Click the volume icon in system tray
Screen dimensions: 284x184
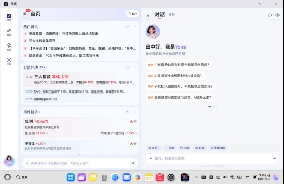(225, 177)
